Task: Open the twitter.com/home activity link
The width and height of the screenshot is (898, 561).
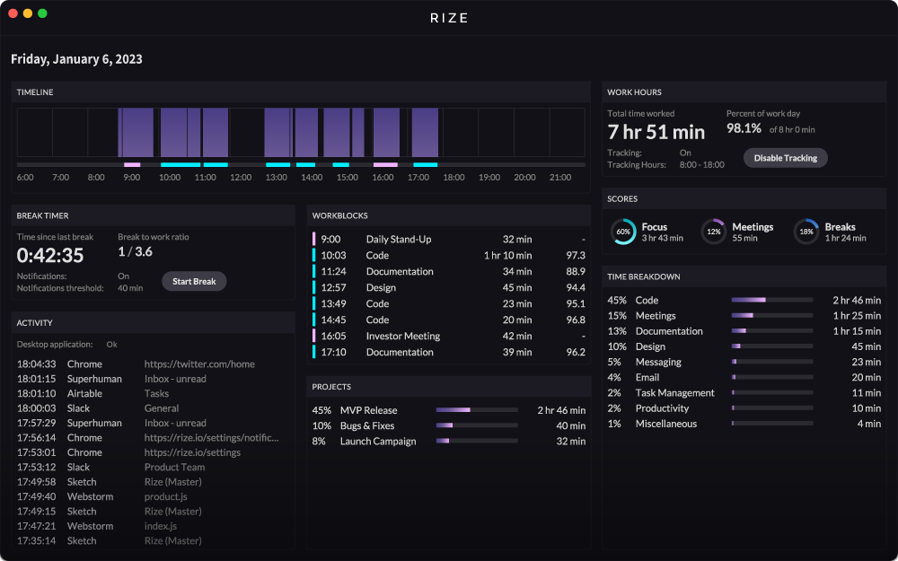Action: pos(199,364)
